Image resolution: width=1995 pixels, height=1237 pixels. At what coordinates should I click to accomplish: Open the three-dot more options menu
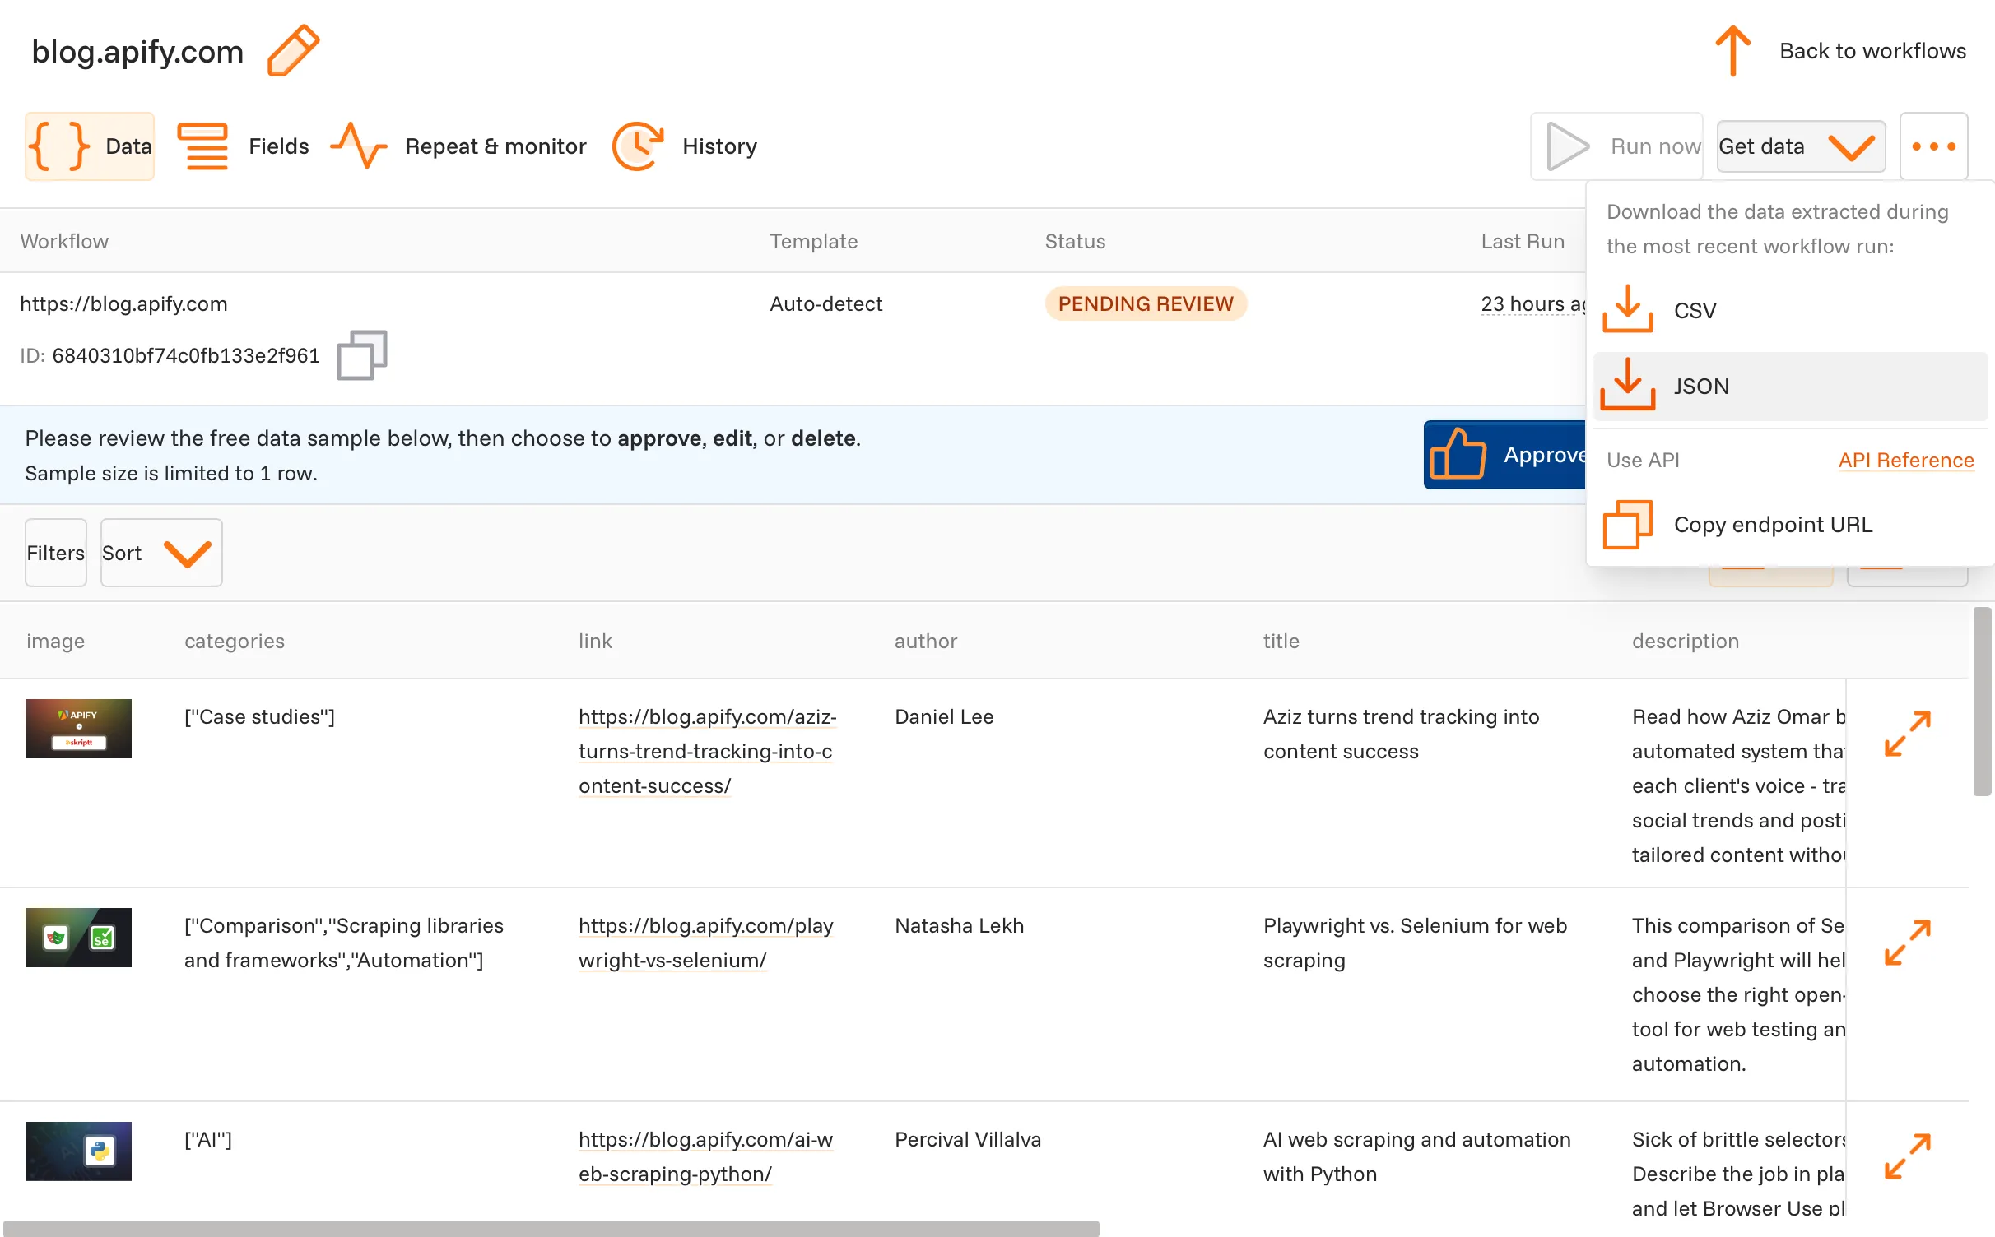coord(1933,146)
